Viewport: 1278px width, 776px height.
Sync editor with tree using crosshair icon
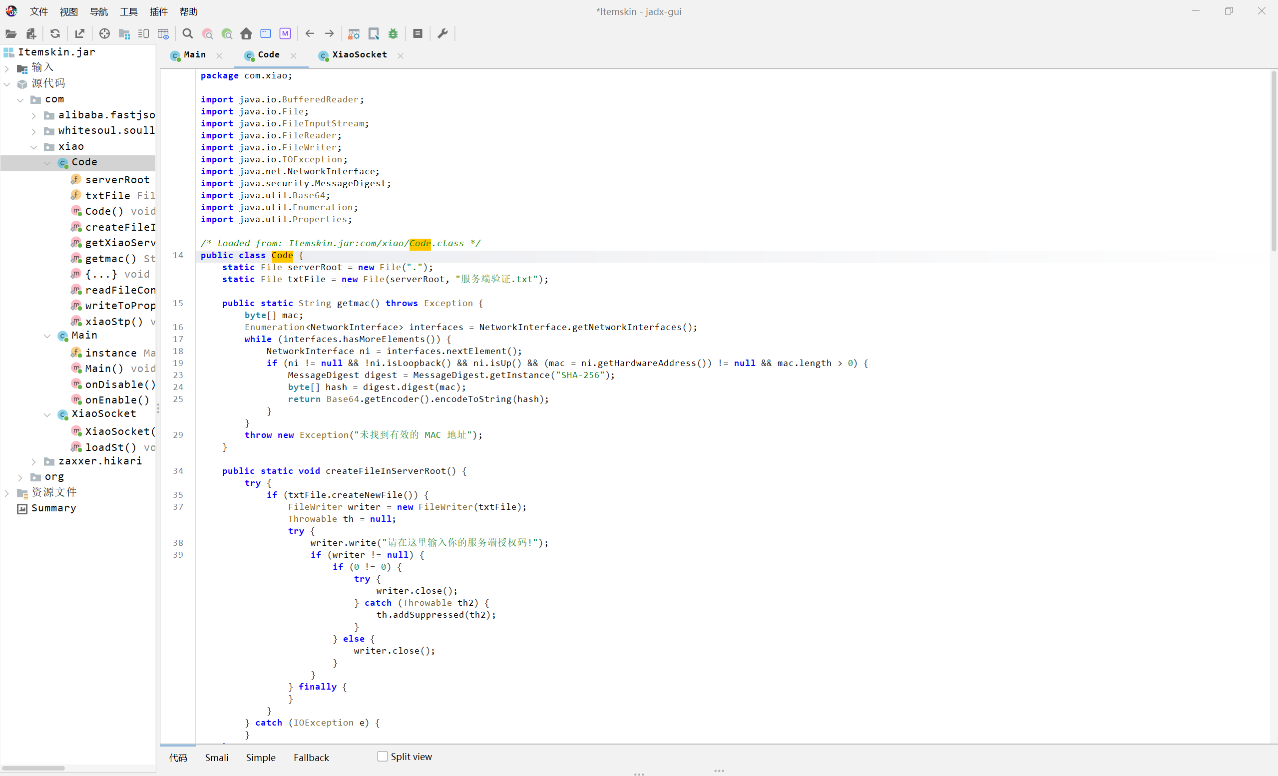point(104,33)
